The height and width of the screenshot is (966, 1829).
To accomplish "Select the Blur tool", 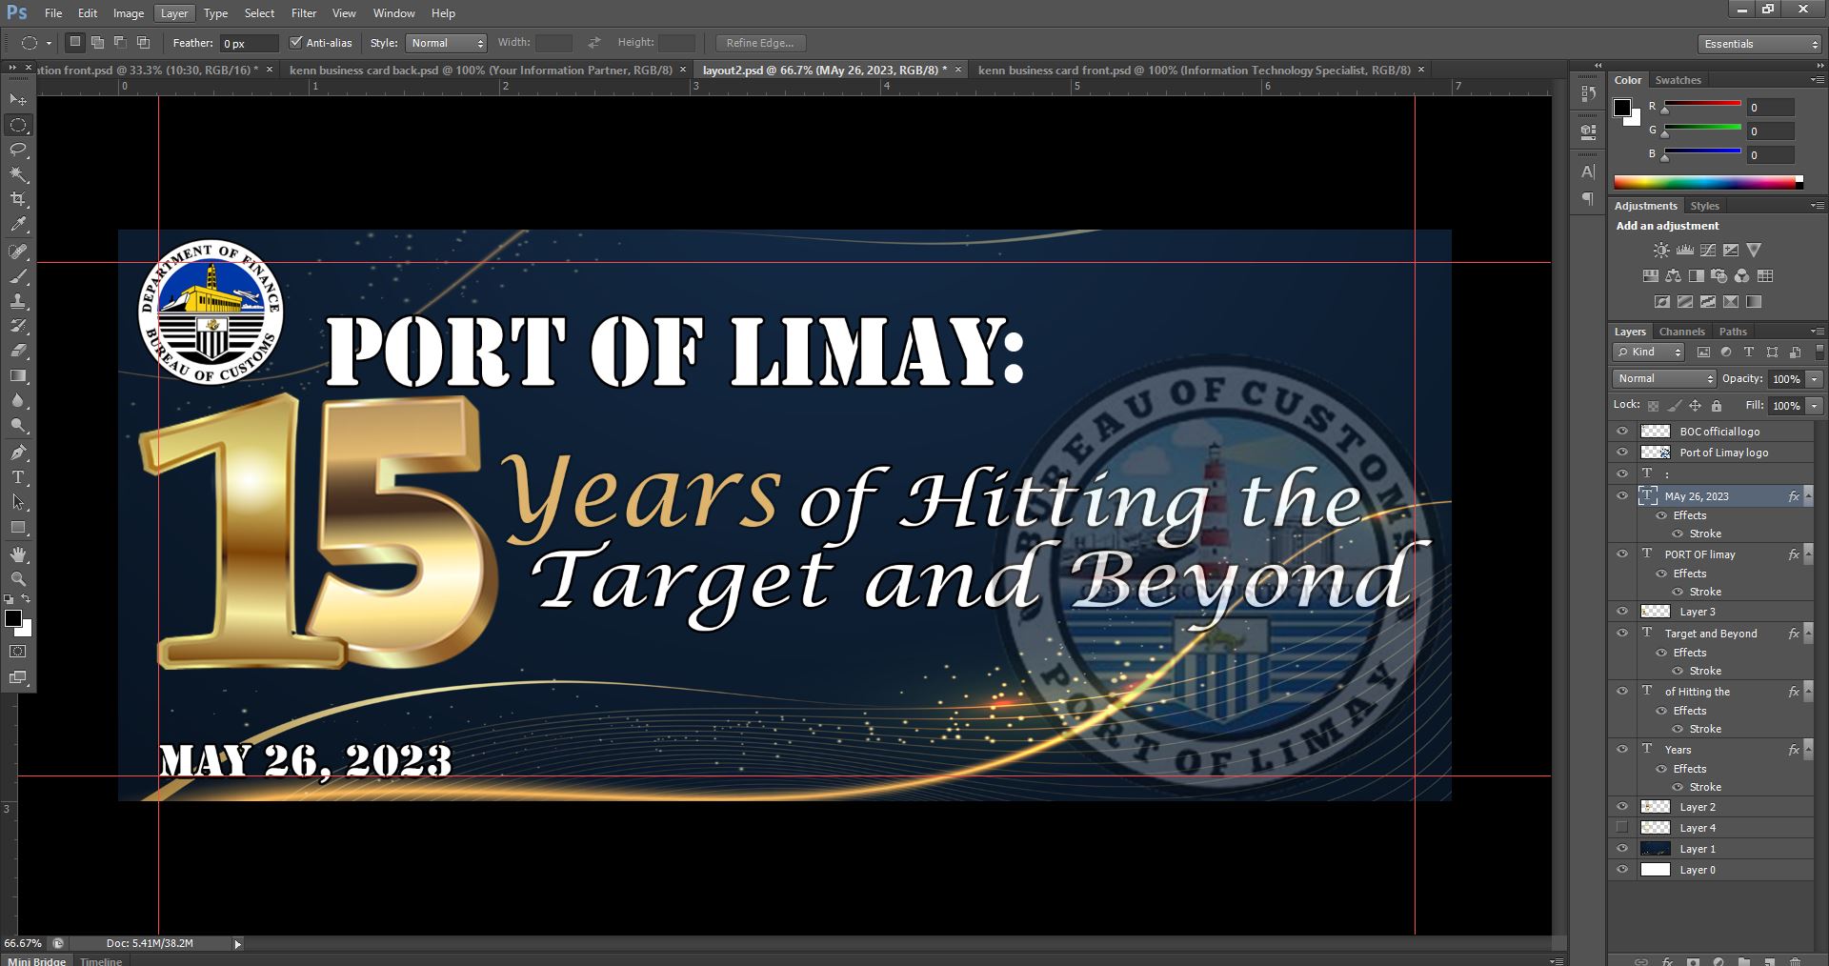I will click(18, 400).
